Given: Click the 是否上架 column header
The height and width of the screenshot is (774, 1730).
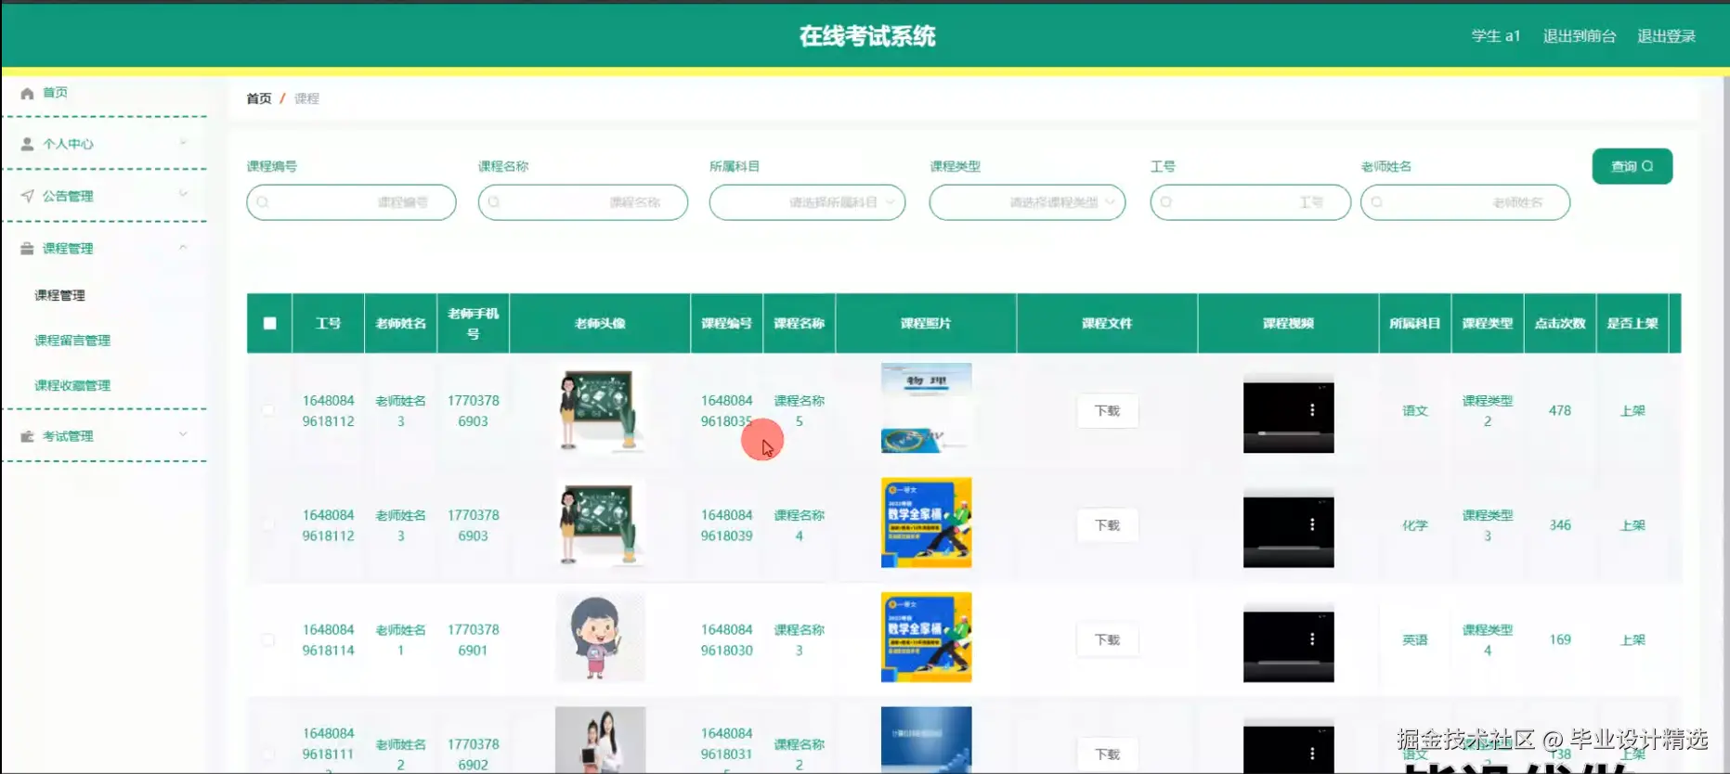Looking at the screenshot, I should [x=1632, y=323].
